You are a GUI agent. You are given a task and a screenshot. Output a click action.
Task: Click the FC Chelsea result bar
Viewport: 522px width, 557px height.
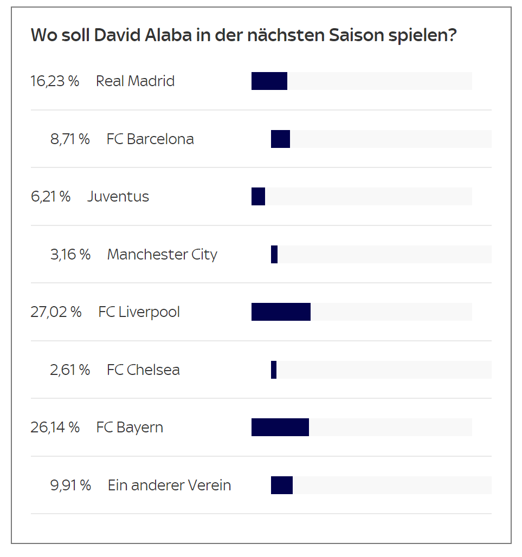point(381,370)
